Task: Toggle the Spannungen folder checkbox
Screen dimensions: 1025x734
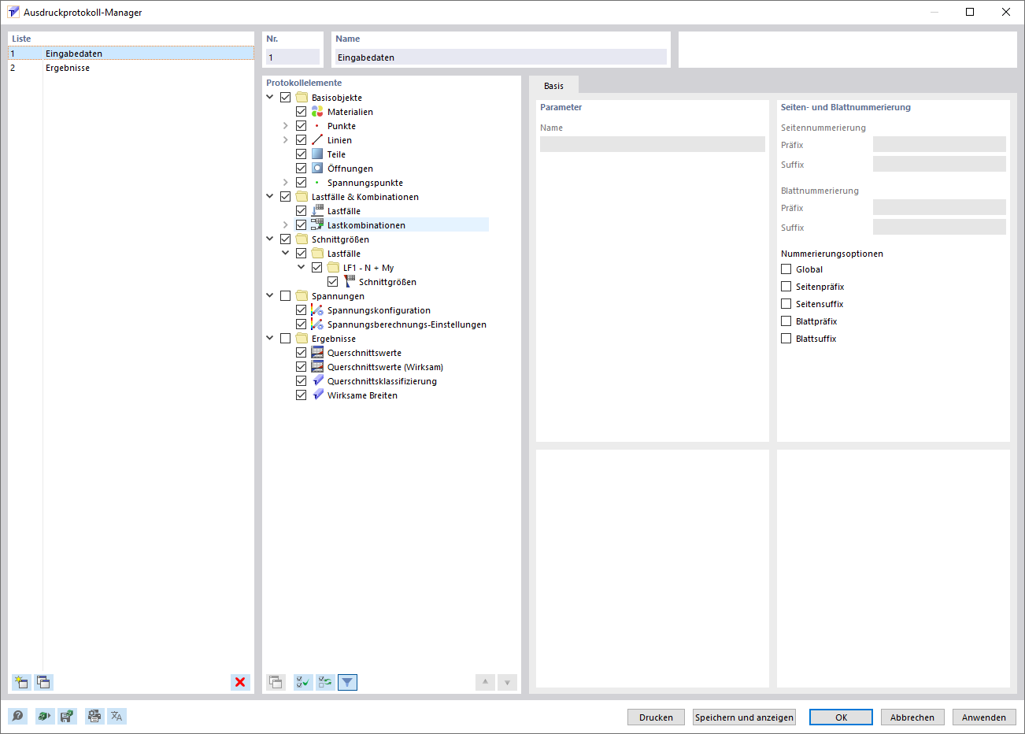Action: point(285,296)
